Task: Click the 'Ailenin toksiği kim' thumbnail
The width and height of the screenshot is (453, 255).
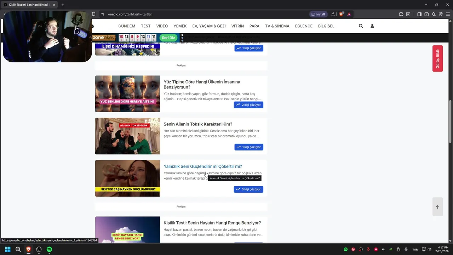Action: coord(127,136)
